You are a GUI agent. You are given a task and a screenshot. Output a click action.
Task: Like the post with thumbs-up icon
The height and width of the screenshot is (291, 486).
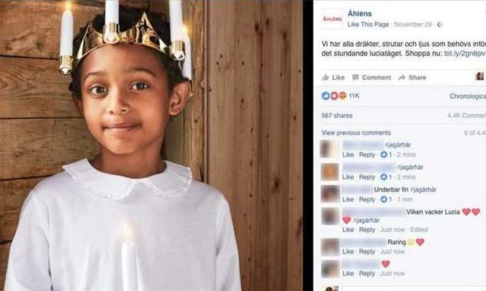tap(326, 77)
